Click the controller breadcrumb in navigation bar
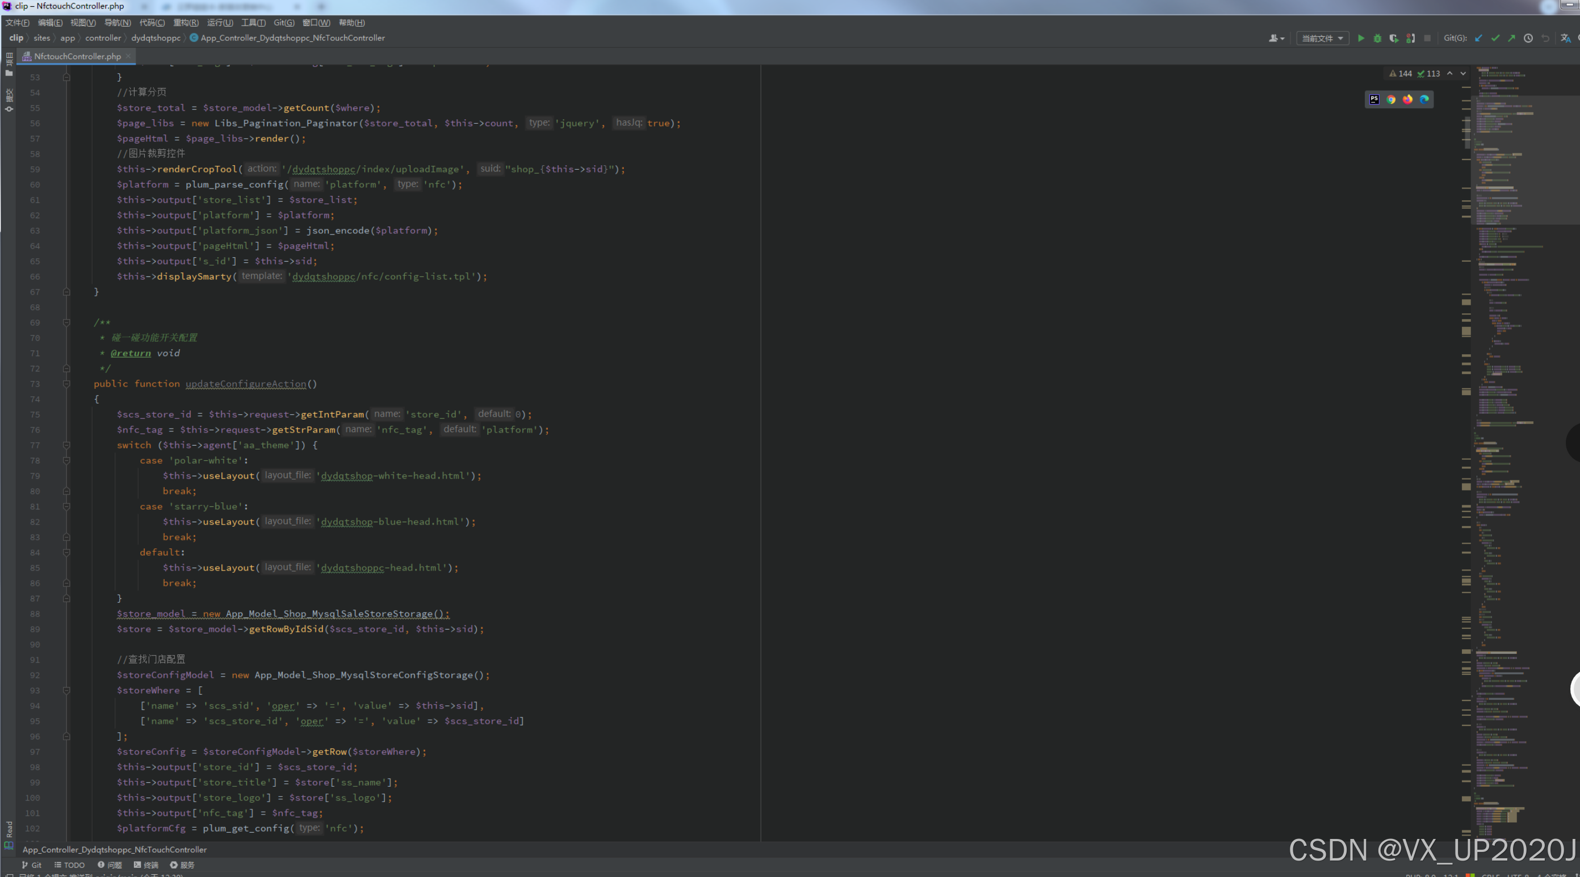1580x877 pixels. (x=103, y=38)
